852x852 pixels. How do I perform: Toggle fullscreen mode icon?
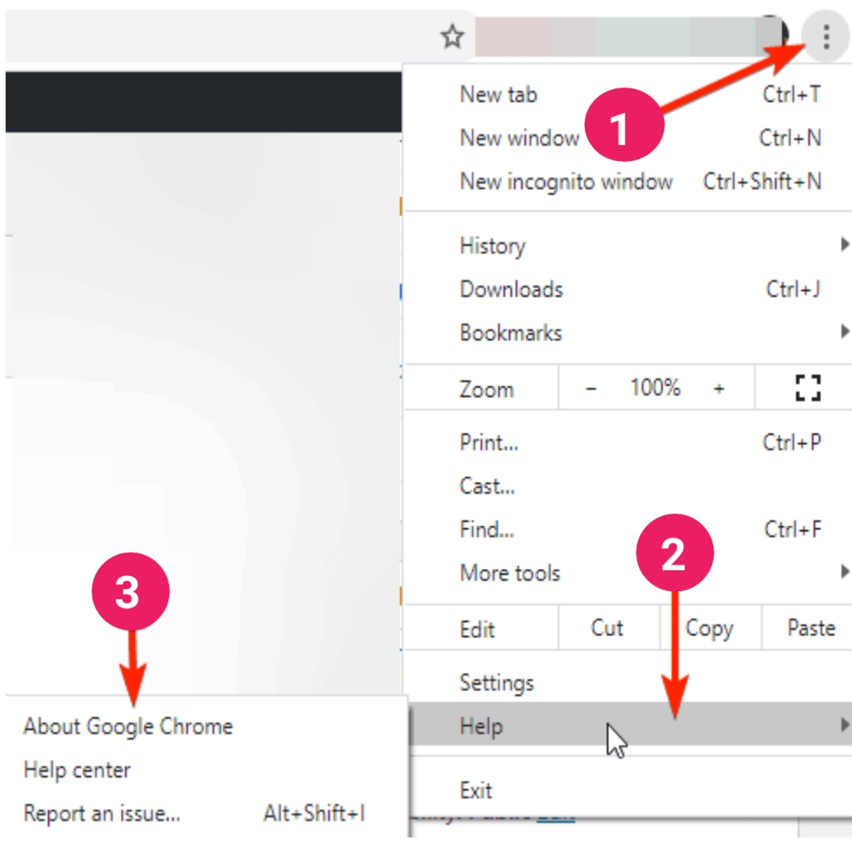[x=807, y=387]
